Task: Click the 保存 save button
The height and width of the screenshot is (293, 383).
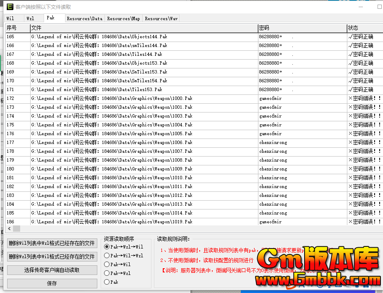Action: [52, 283]
